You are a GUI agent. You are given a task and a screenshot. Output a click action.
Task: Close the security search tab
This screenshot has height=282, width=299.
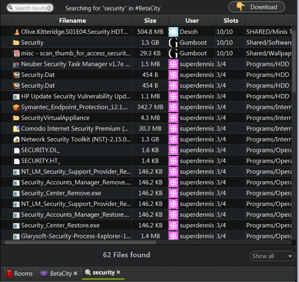click(x=118, y=272)
